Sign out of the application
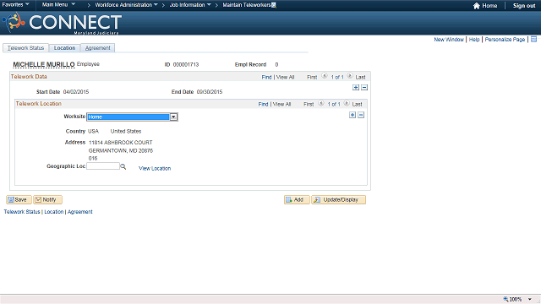Screen dimensions: 541x304 524,6
